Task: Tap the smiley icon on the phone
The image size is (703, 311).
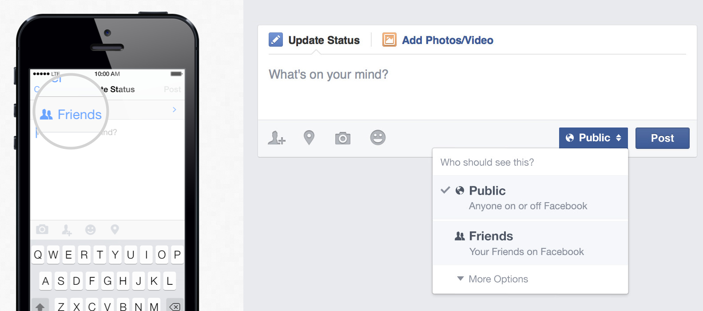Action: click(91, 229)
